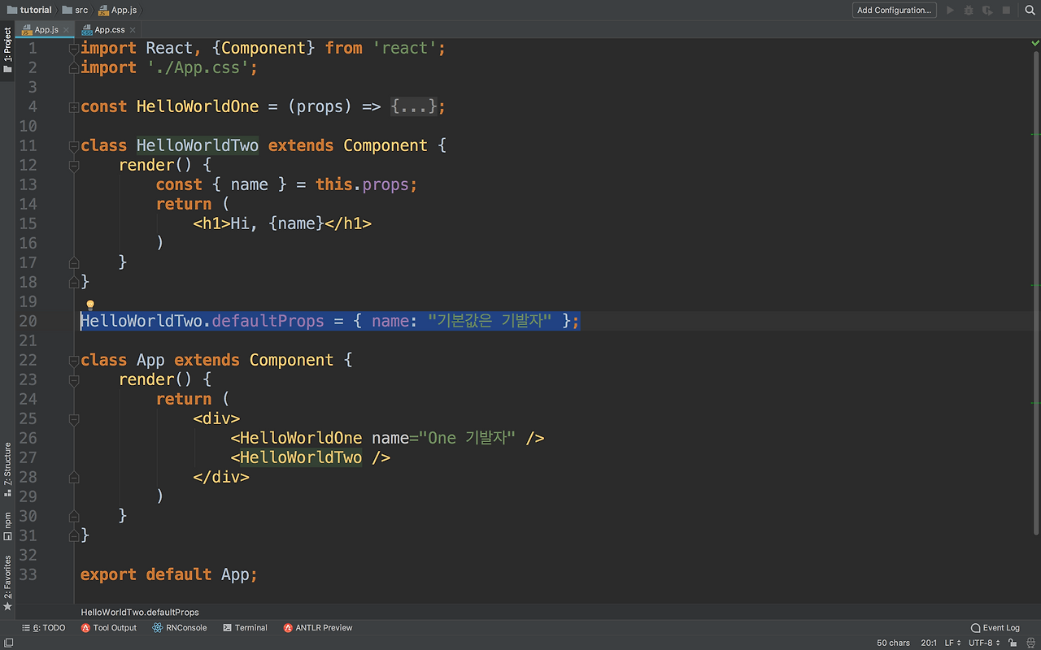Click <h1>Hi, {name}</h1> on line 15
This screenshot has height=650, width=1041.
tap(282, 223)
